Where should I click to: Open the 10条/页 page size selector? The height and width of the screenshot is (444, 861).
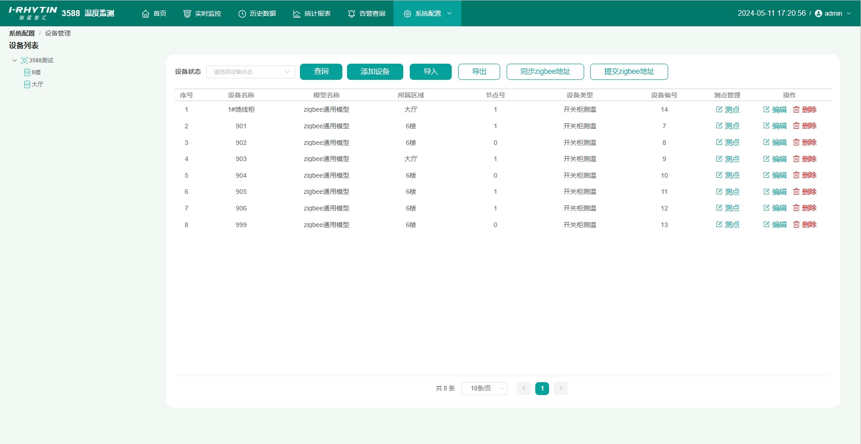click(484, 389)
